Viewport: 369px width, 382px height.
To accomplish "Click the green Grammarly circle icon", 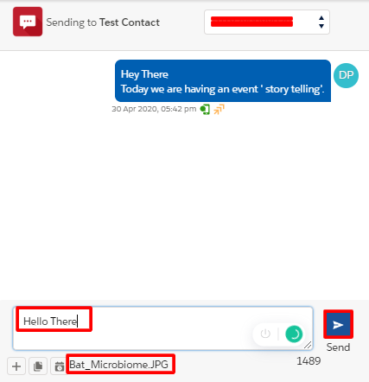I will [294, 334].
